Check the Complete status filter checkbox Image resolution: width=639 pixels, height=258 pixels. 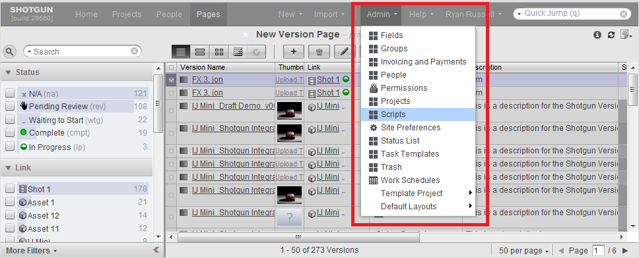point(10,133)
